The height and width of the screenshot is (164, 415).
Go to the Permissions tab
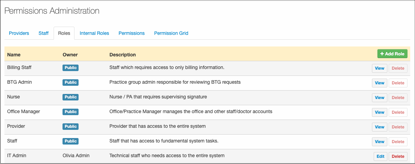point(132,33)
